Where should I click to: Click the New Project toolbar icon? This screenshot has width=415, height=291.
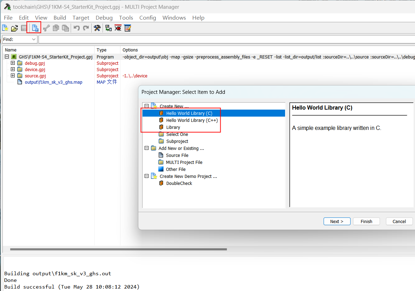click(x=5, y=28)
